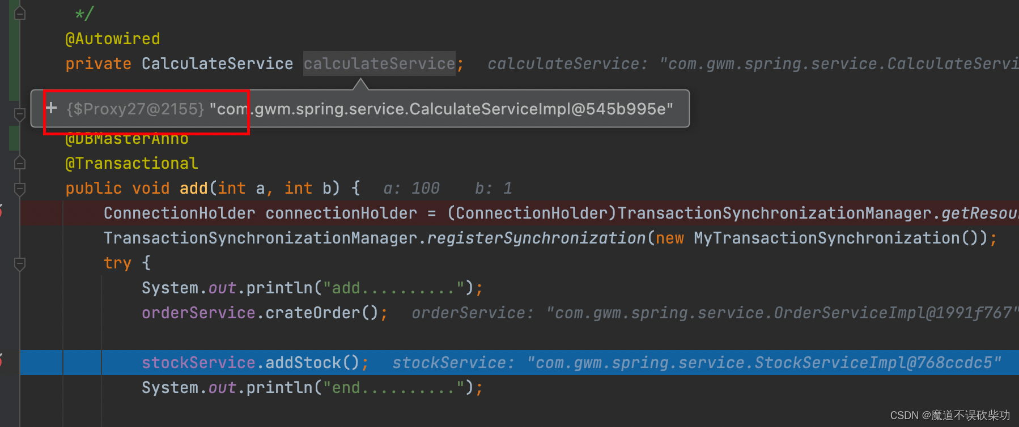Image resolution: width=1019 pixels, height=427 pixels.
Task: Click the "add.........." string literal
Action: (x=393, y=288)
